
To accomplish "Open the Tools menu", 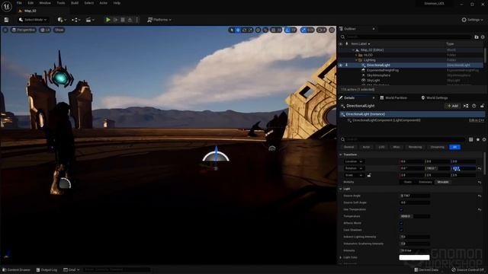I will pos(61,3).
